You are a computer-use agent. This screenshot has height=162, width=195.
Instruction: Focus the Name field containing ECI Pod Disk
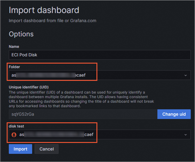click(99, 55)
